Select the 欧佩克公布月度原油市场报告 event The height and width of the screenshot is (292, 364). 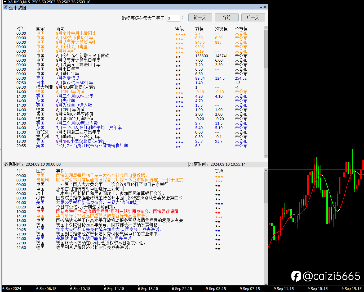point(120,180)
